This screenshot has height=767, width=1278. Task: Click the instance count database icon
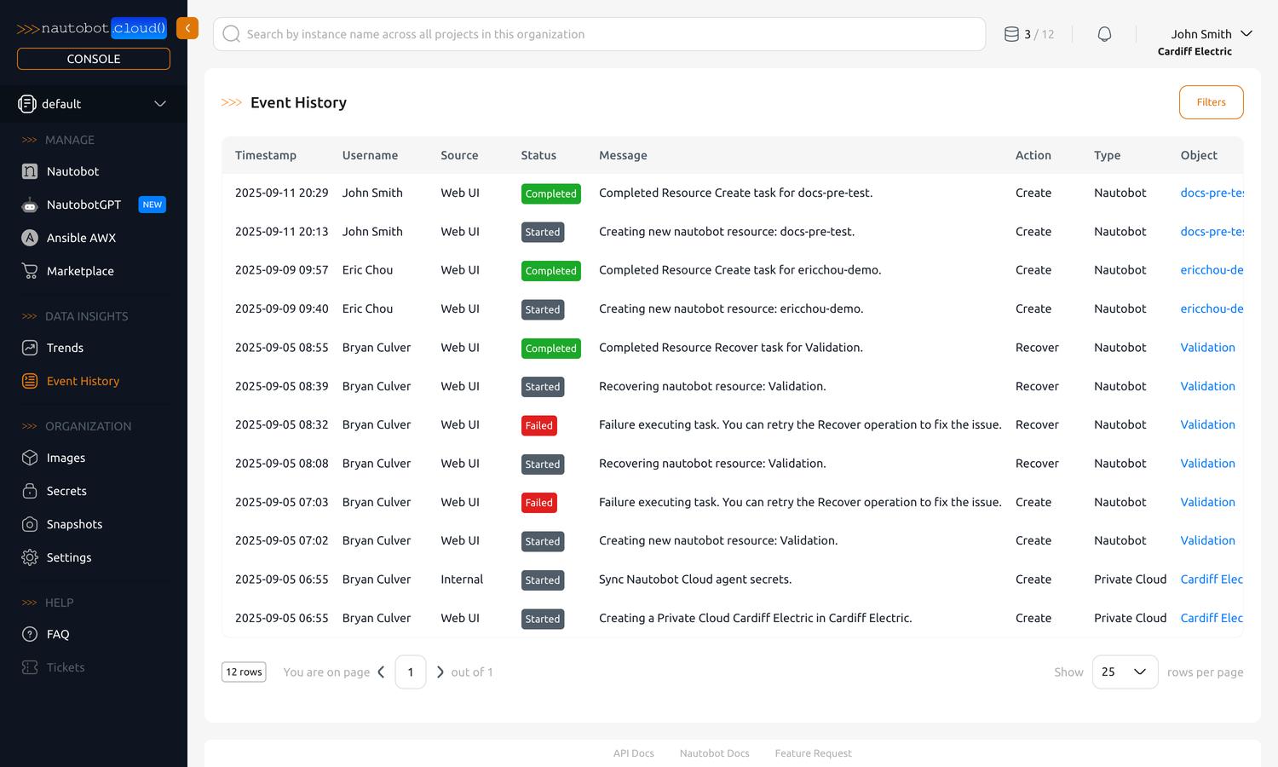coord(1011,34)
